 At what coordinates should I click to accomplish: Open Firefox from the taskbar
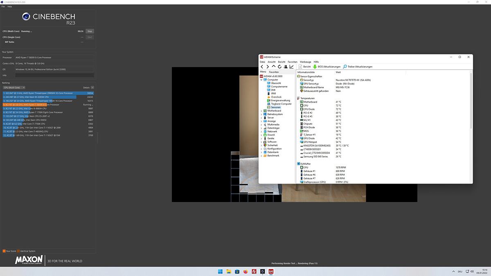point(245,271)
